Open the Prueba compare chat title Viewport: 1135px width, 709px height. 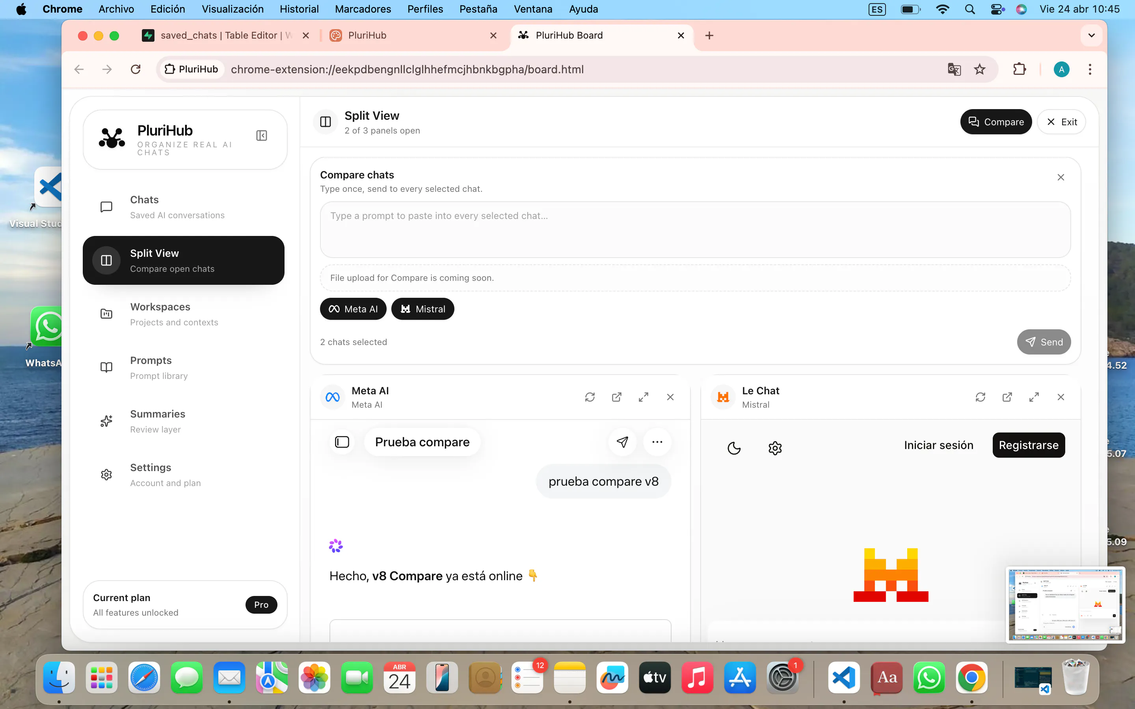[422, 442]
